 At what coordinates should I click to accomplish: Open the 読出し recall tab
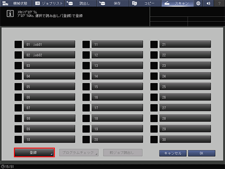[x=81, y=3]
